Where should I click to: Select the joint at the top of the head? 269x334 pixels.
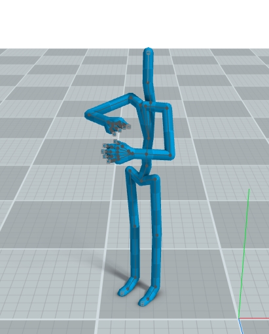(x=149, y=53)
